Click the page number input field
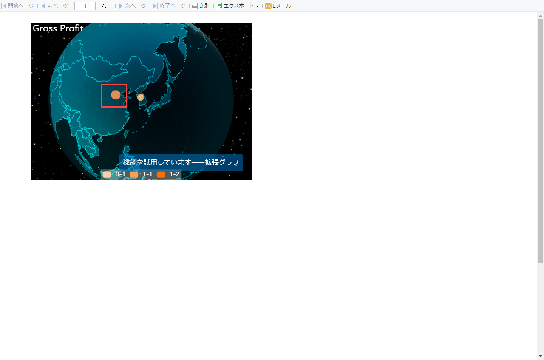Screen dimensions: 544x360 click(x=85, y=6)
